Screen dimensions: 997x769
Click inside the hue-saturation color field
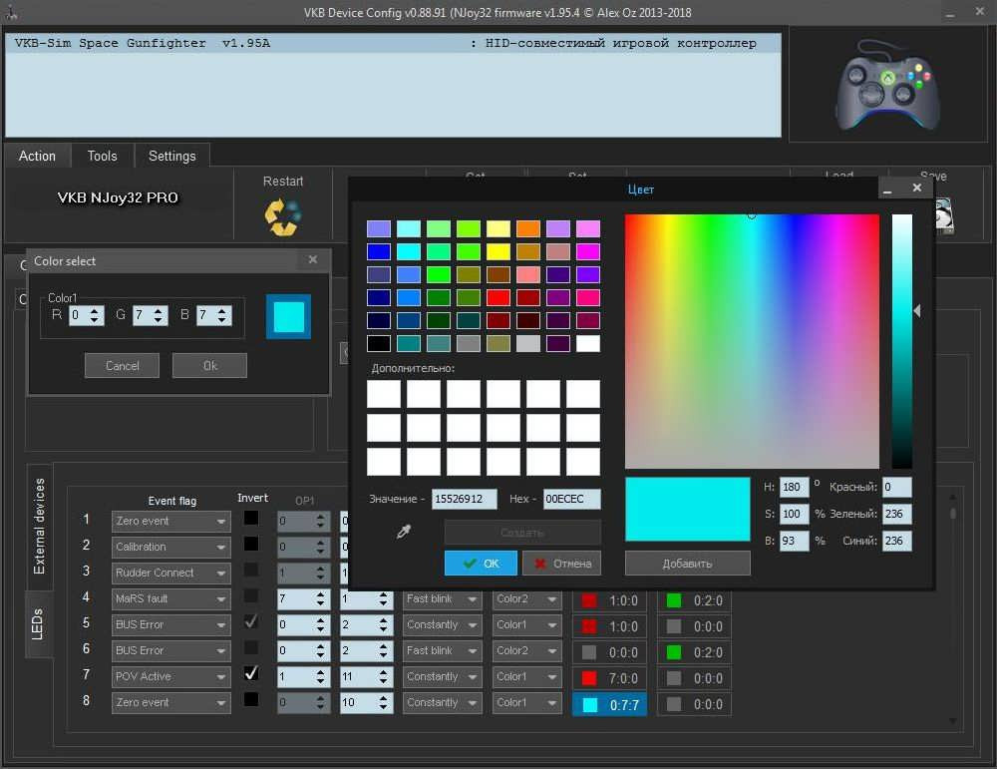(x=752, y=341)
